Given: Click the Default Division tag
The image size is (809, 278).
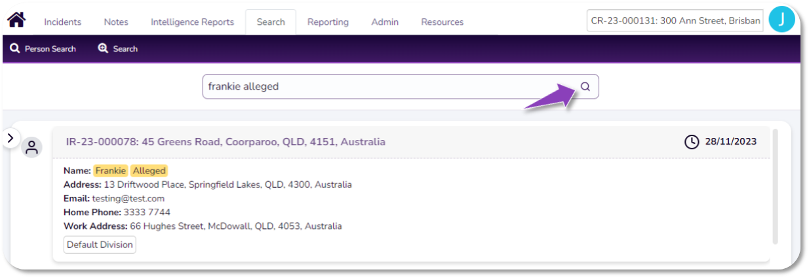Looking at the screenshot, I should tap(100, 245).
